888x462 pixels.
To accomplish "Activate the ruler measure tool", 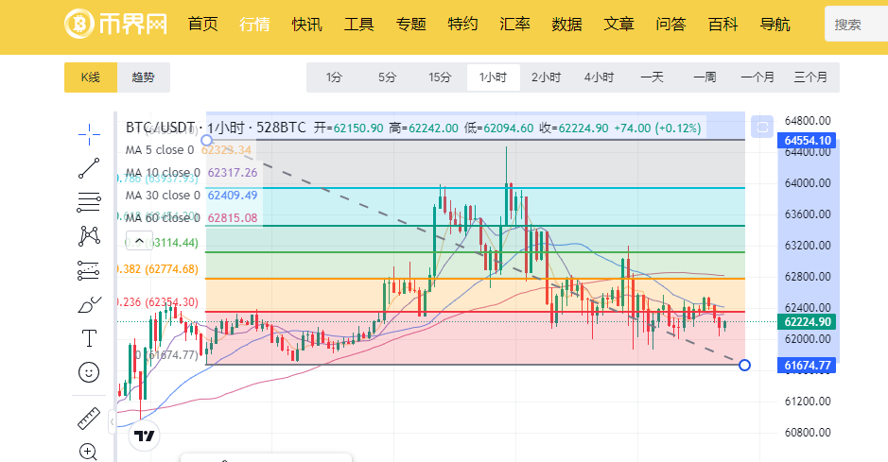I will click(x=89, y=418).
